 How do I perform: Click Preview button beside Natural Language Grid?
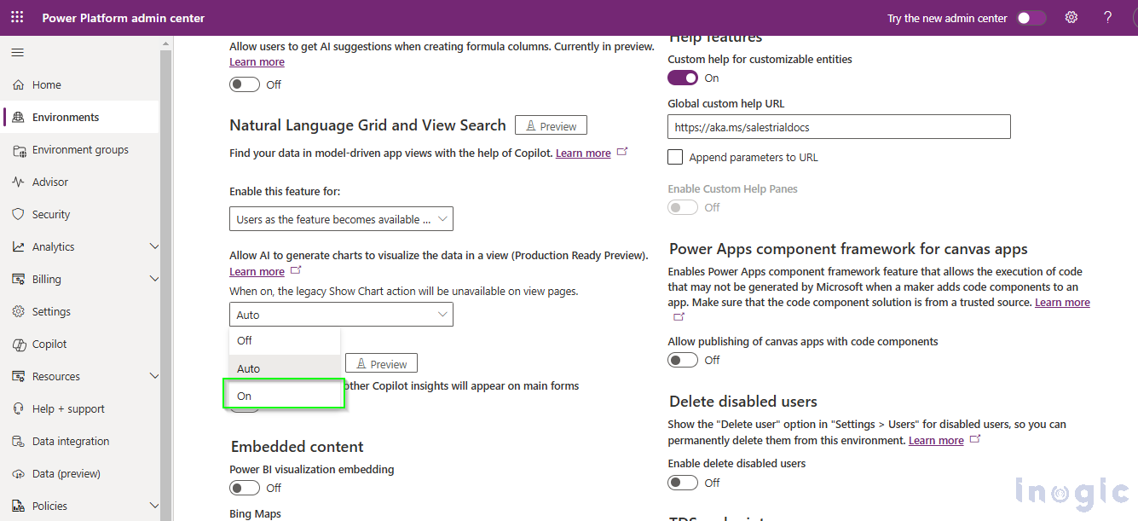tap(551, 126)
